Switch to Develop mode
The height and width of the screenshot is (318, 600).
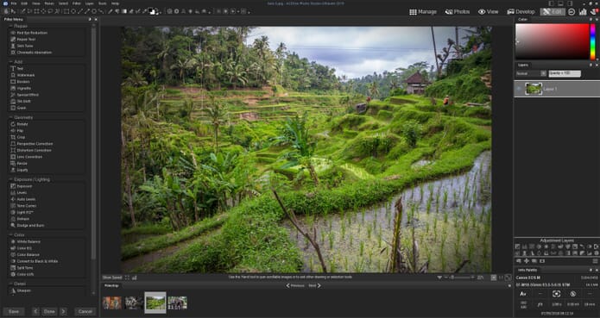[521, 12]
